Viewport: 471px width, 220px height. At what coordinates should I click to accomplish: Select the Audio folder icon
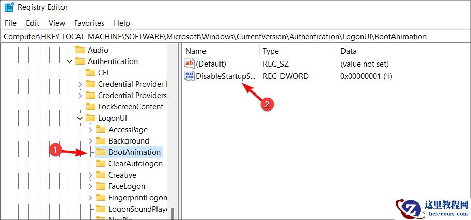tap(80, 50)
